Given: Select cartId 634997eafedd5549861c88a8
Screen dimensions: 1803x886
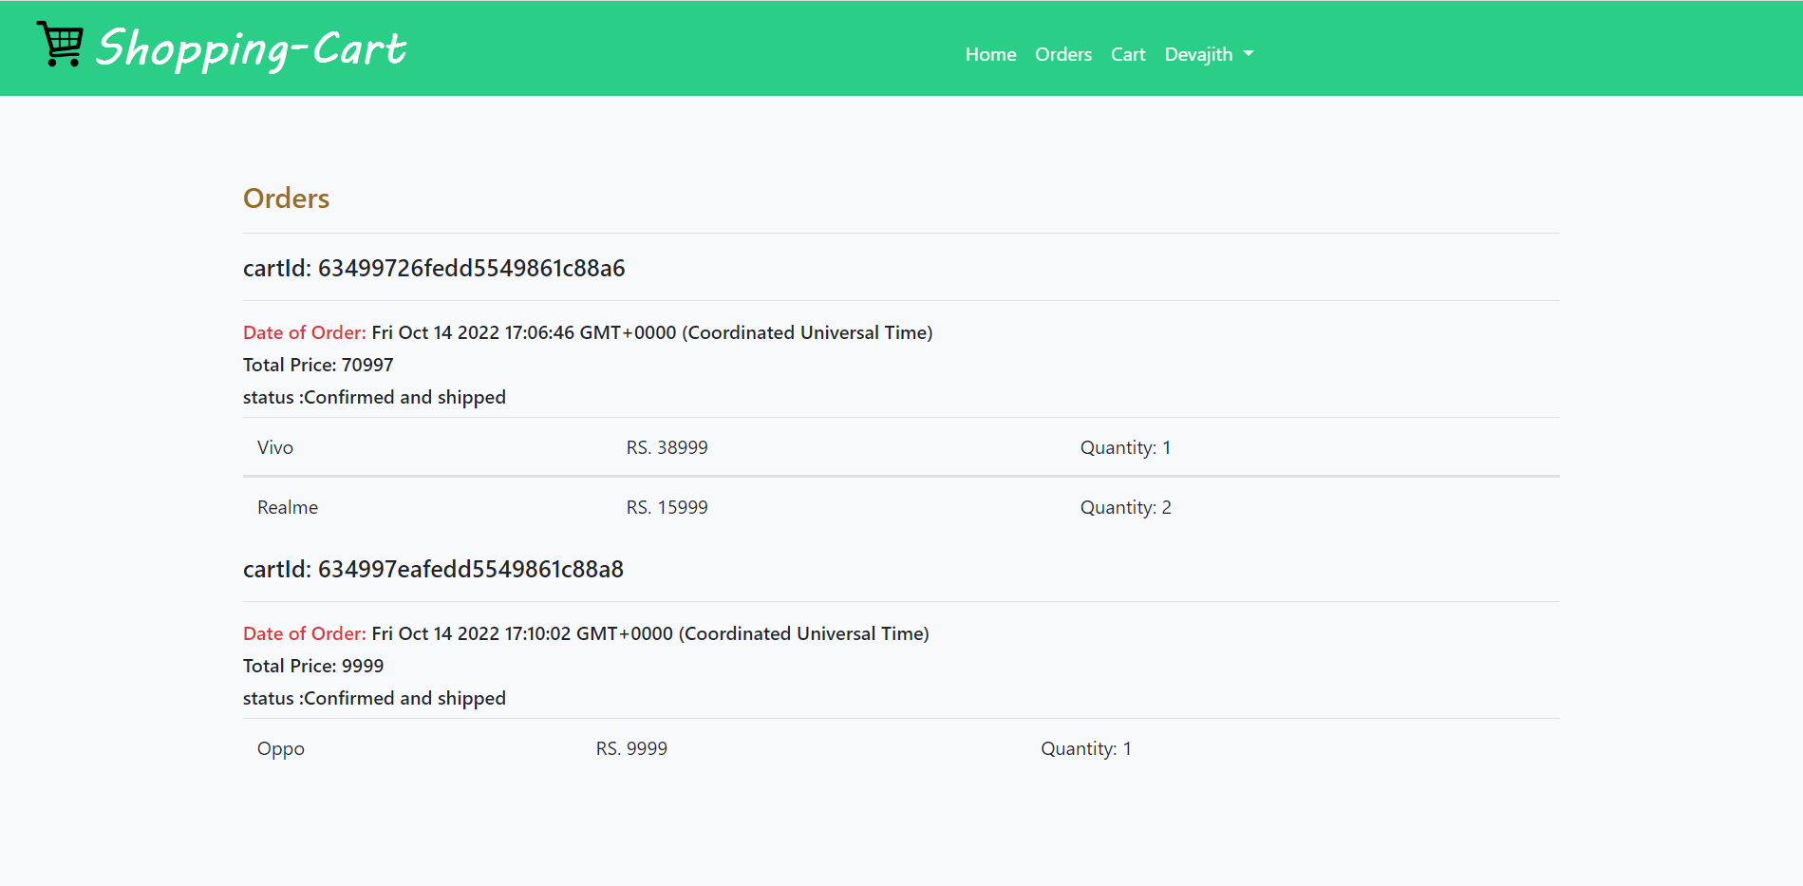Looking at the screenshot, I should pyautogui.click(x=432, y=570).
